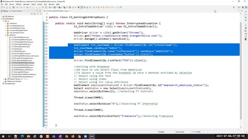Click the "Thread.sleep(5000);" on line 34
This screenshot has height=139, width=248.
click(x=88, y=98)
